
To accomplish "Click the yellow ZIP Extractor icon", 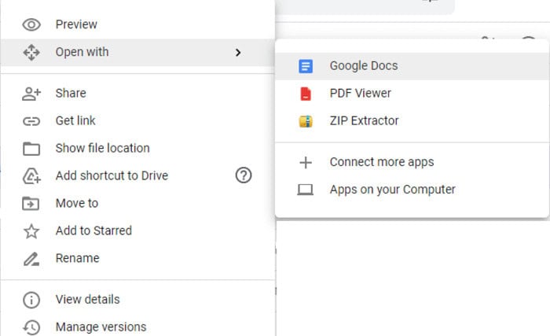I will pyautogui.click(x=306, y=121).
